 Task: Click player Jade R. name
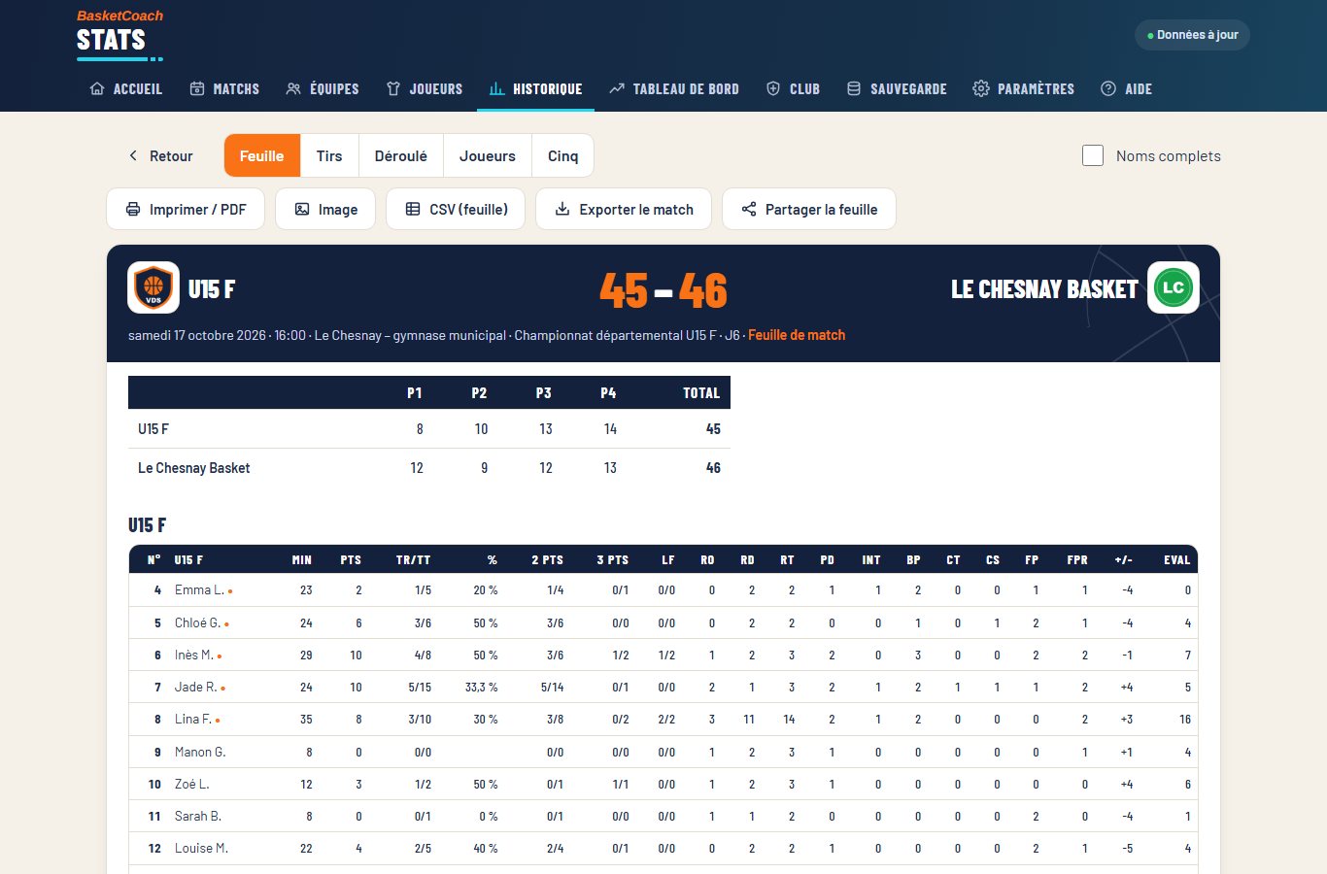[195, 687]
